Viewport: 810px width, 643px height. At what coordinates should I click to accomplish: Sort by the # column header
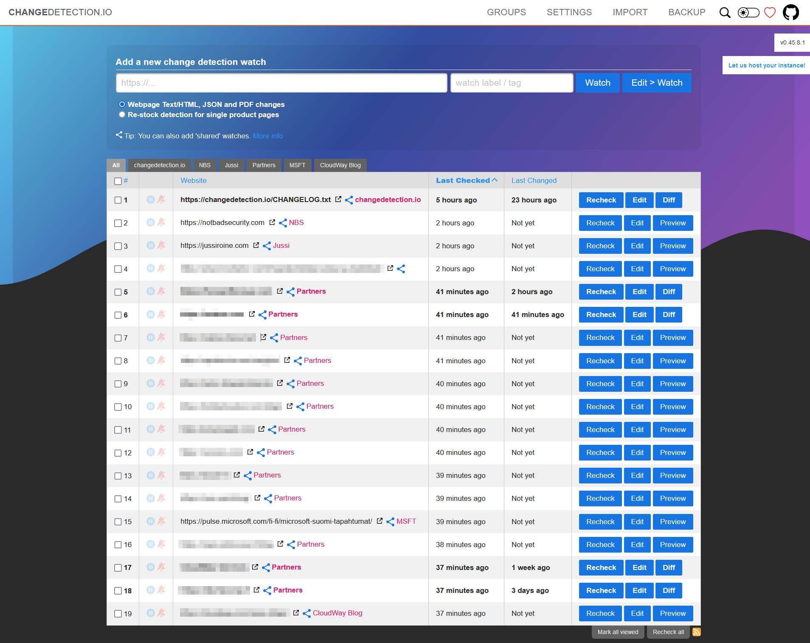coord(126,180)
